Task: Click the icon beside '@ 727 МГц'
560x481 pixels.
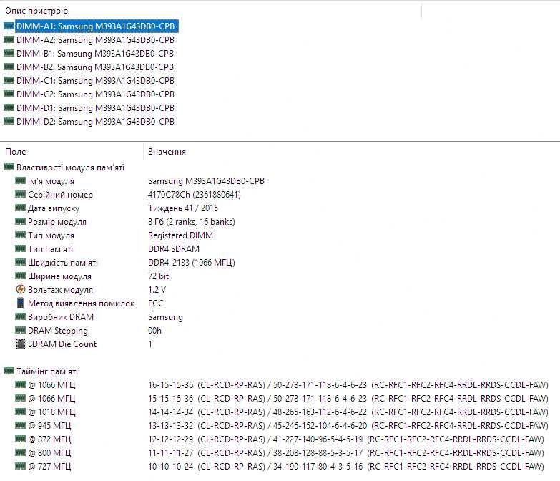Action: click(20, 465)
